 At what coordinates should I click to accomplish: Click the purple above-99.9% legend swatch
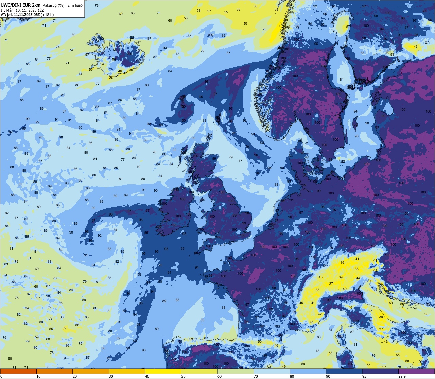pos(416,371)
